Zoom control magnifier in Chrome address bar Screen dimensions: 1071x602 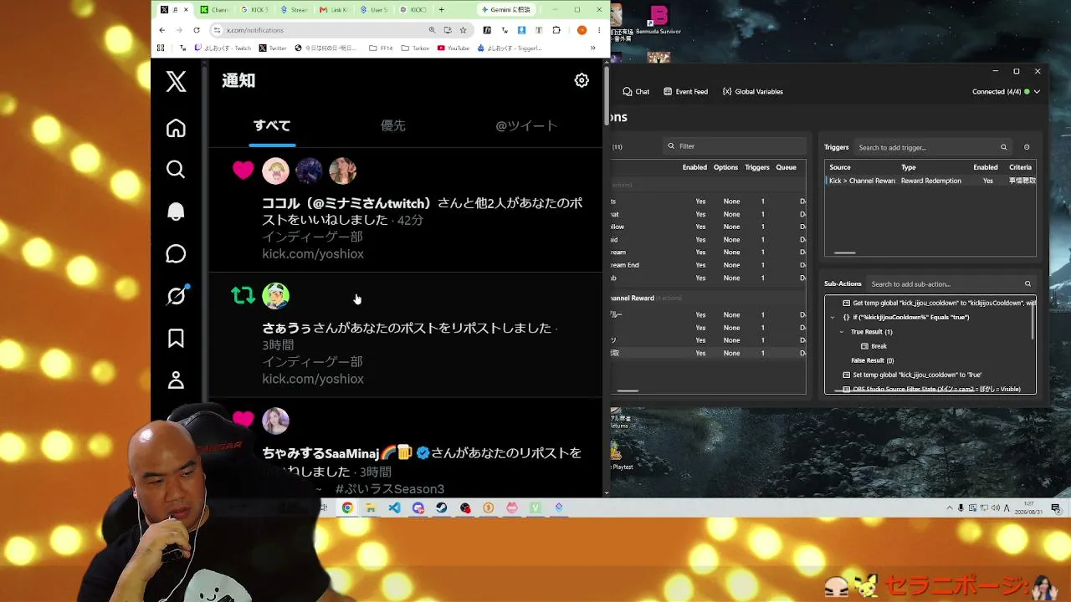click(433, 30)
